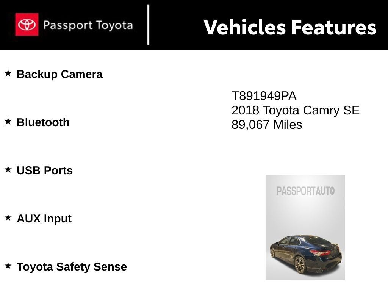This screenshot has width=388, height=291.
Task: Click the star bullet beside USB Ports
Action: [8, 169]
